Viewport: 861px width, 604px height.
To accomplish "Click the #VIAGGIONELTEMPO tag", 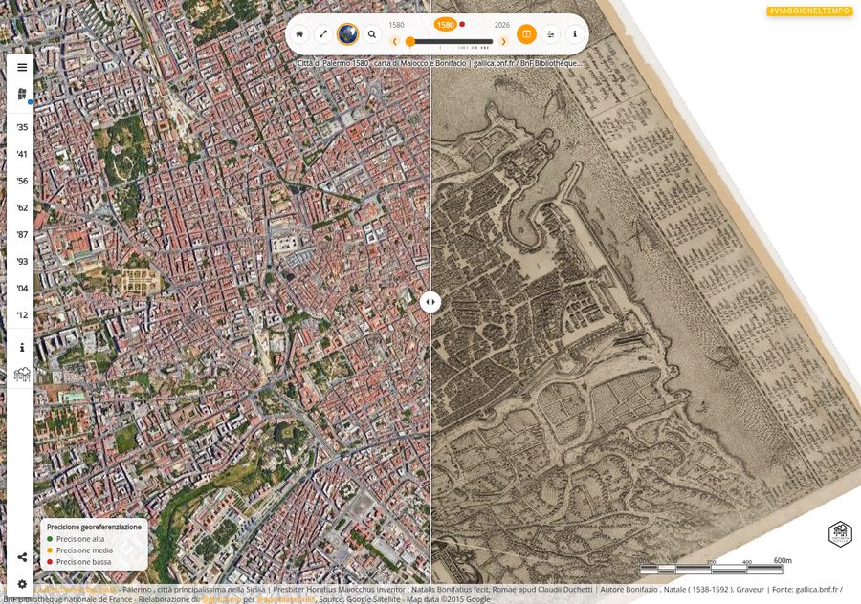I will click(809, 11).
